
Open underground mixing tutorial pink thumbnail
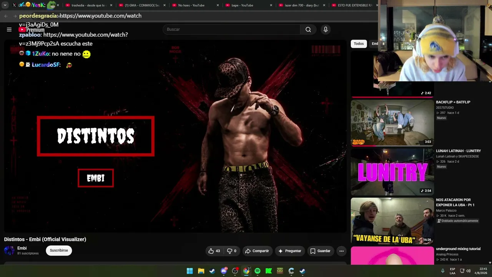click(x=392, y=255)
